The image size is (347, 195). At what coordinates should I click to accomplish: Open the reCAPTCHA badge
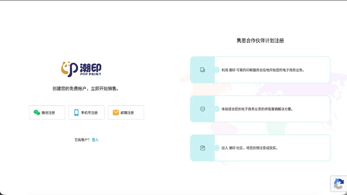(x=339, y=184)
